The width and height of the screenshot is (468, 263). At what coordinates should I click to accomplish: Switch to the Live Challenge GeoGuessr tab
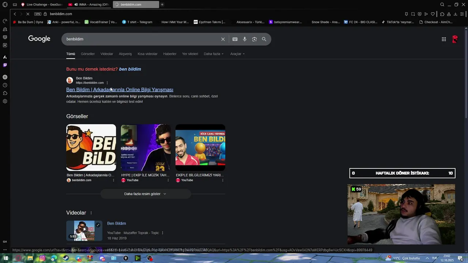pyautogui.click(x=42, y=4)
